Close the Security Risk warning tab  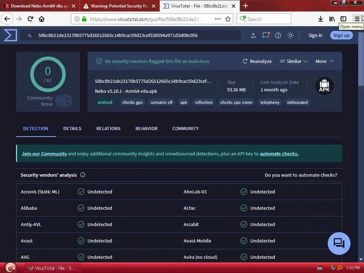point(154,6)
